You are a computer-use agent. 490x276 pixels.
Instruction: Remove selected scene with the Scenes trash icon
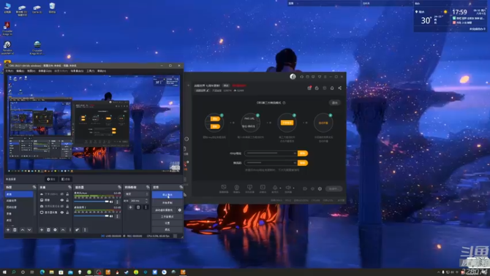point(15,229)
